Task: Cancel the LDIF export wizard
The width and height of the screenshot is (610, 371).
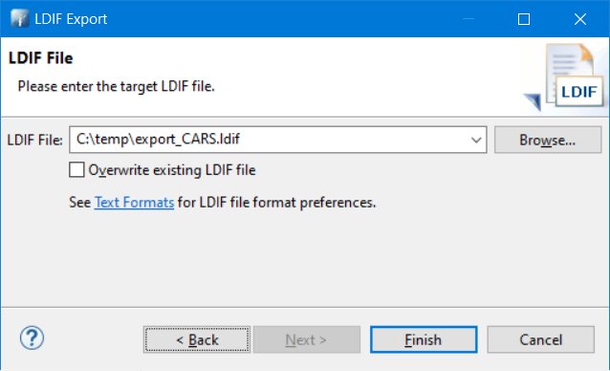Action: tap(541, 339)
